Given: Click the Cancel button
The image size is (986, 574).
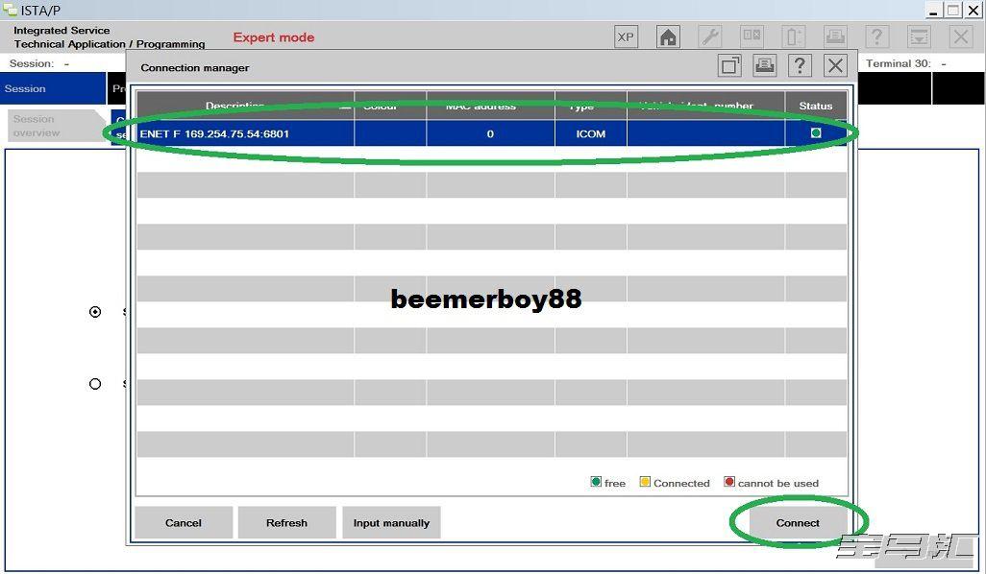Looking at the screenshot, I should coord(184,522).
